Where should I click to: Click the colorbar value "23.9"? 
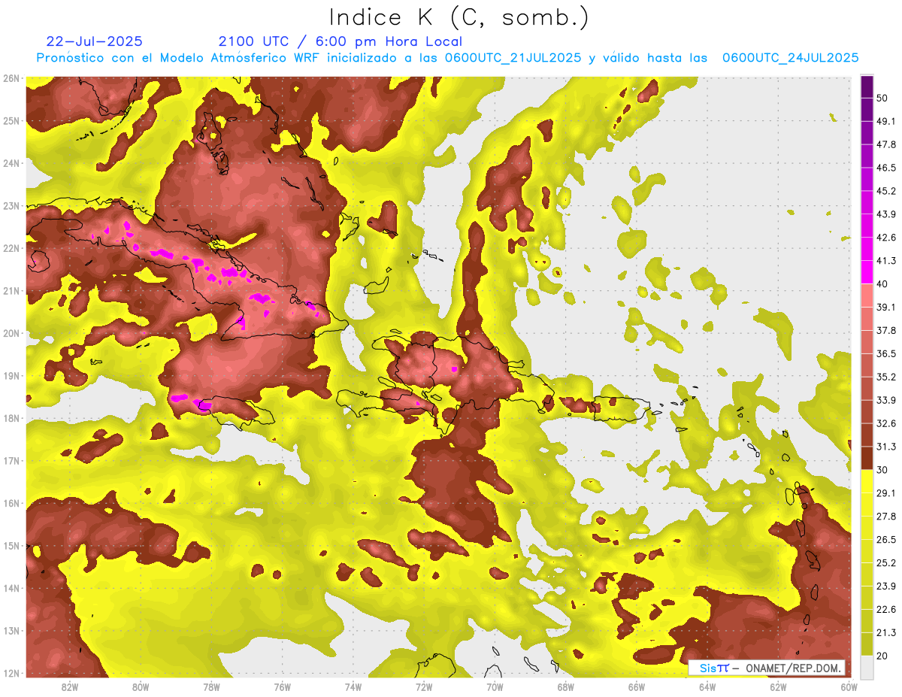[x=885, y=586]
